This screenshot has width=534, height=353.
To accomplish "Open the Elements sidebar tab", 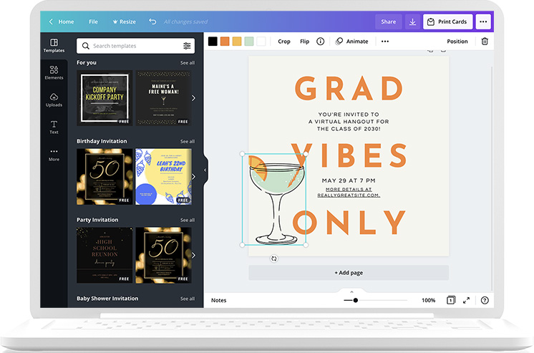I will click(x=54, y=72).
